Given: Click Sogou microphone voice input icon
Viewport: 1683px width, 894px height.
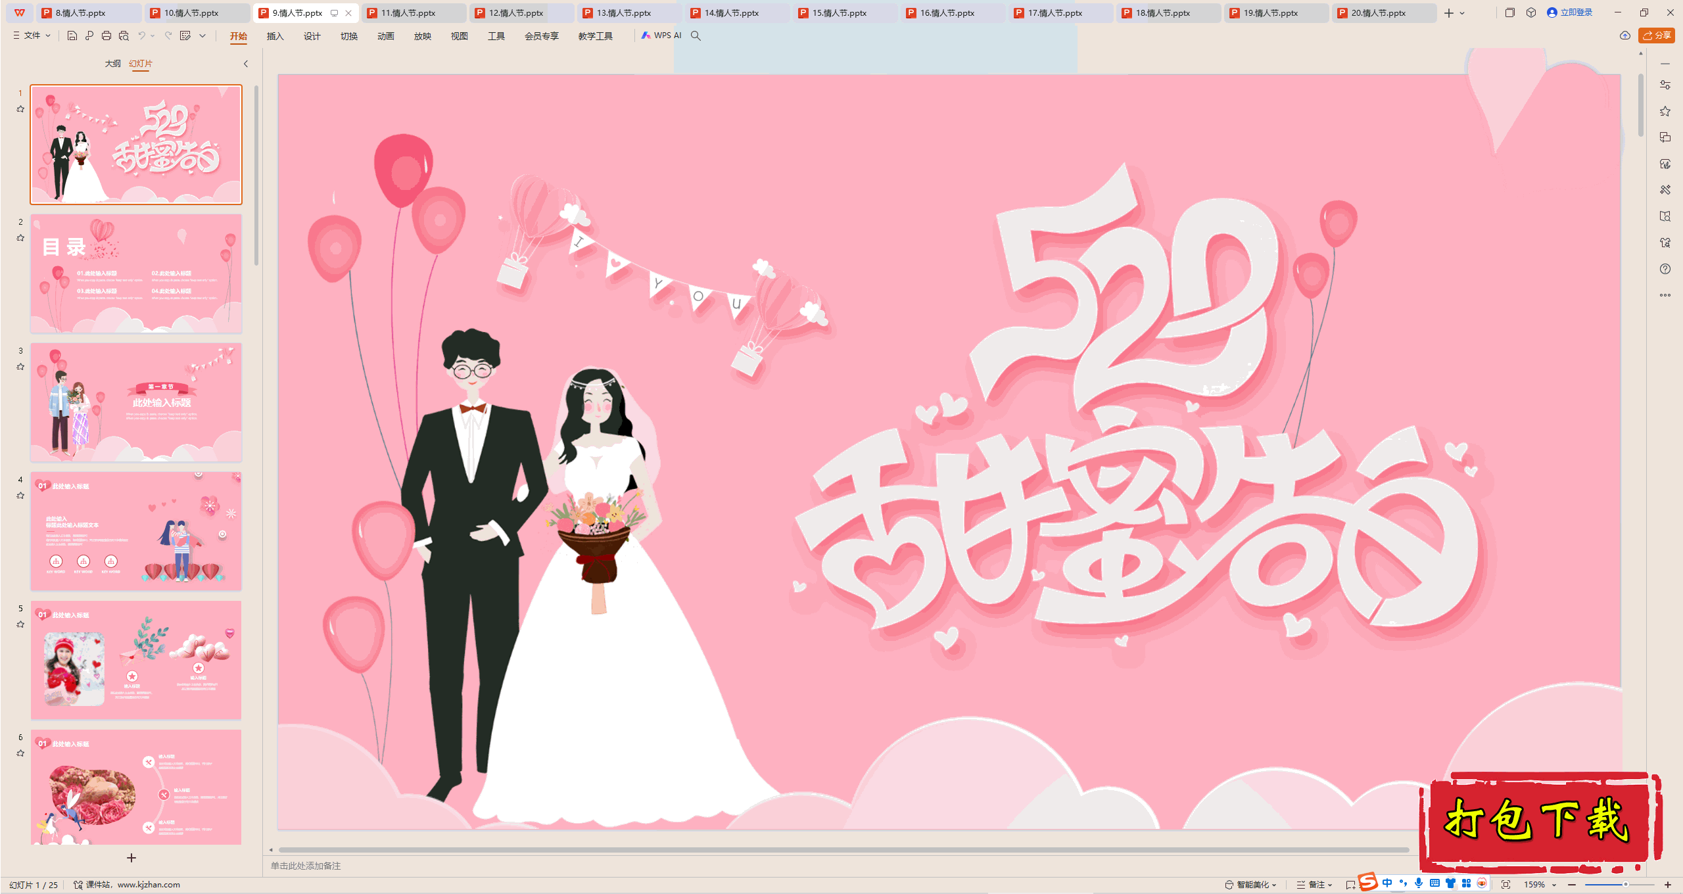Looking at the screenshot, I should click(1419, 883).
